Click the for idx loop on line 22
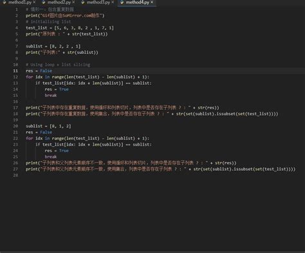The image size is (305, 253). click(x=88, y=139)
